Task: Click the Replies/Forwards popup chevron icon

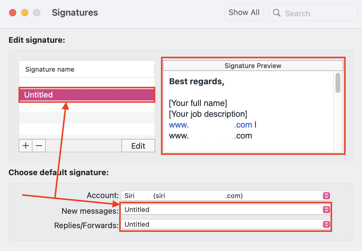Action: click(326, 224)
